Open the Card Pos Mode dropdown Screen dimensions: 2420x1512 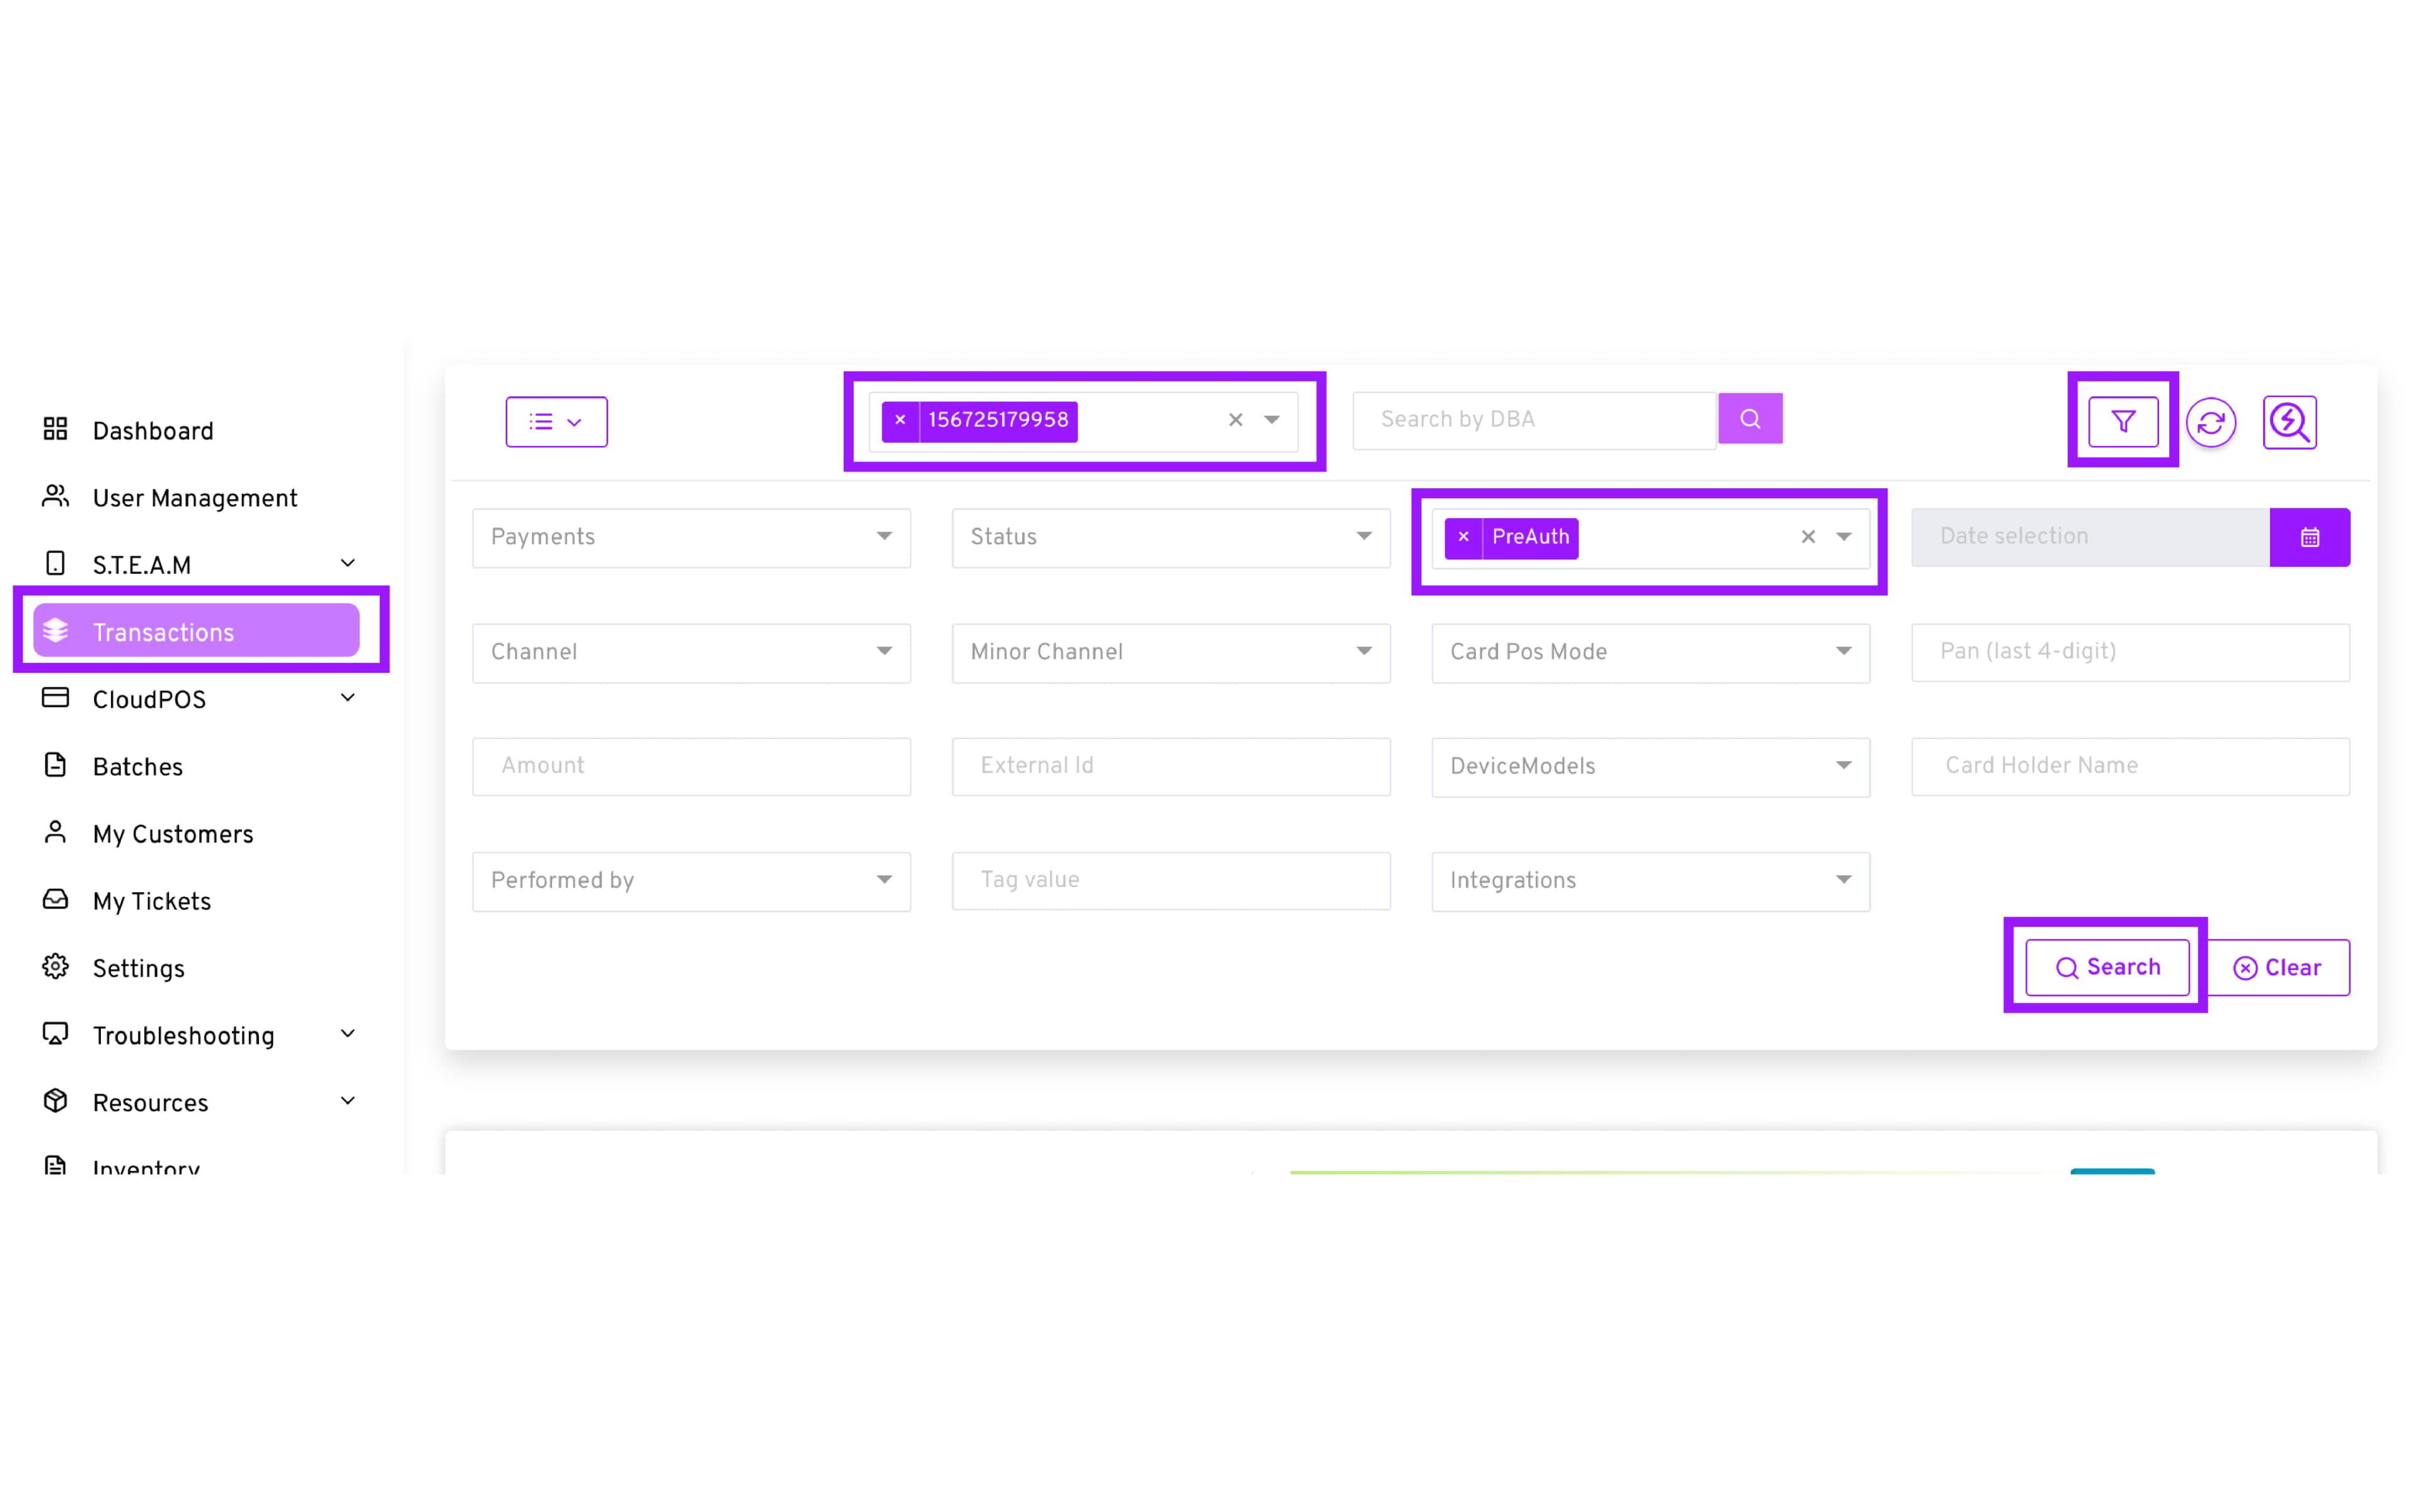click(1650, 652)
